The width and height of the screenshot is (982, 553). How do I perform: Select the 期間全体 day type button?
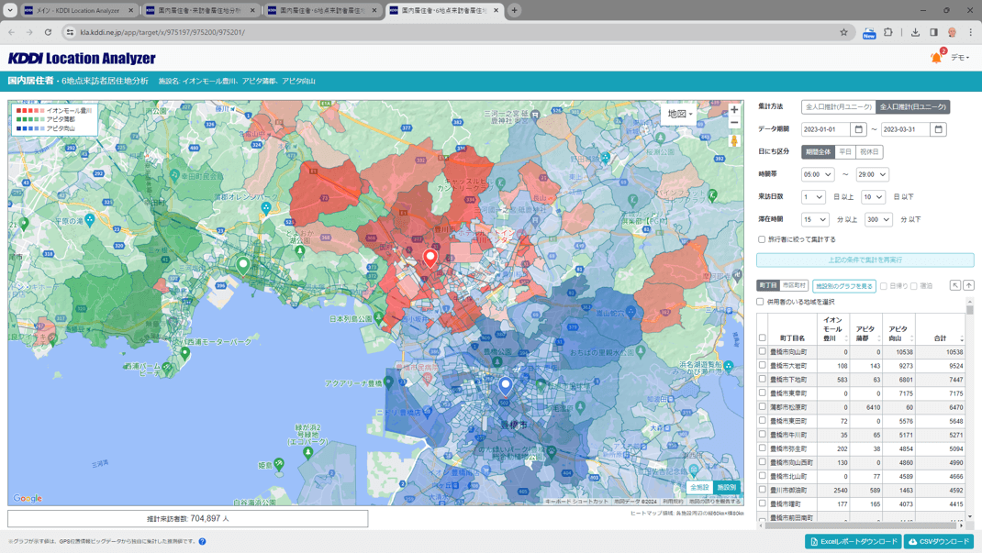818,152
